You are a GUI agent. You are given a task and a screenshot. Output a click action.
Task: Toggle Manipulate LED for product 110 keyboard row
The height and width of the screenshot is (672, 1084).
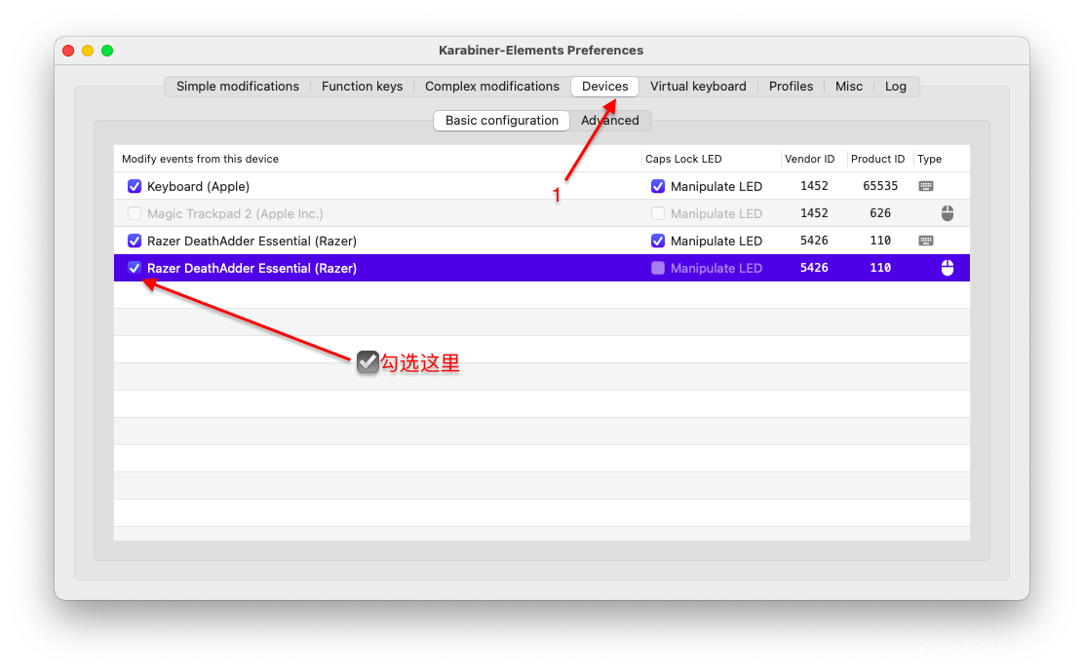coord(657,241)
